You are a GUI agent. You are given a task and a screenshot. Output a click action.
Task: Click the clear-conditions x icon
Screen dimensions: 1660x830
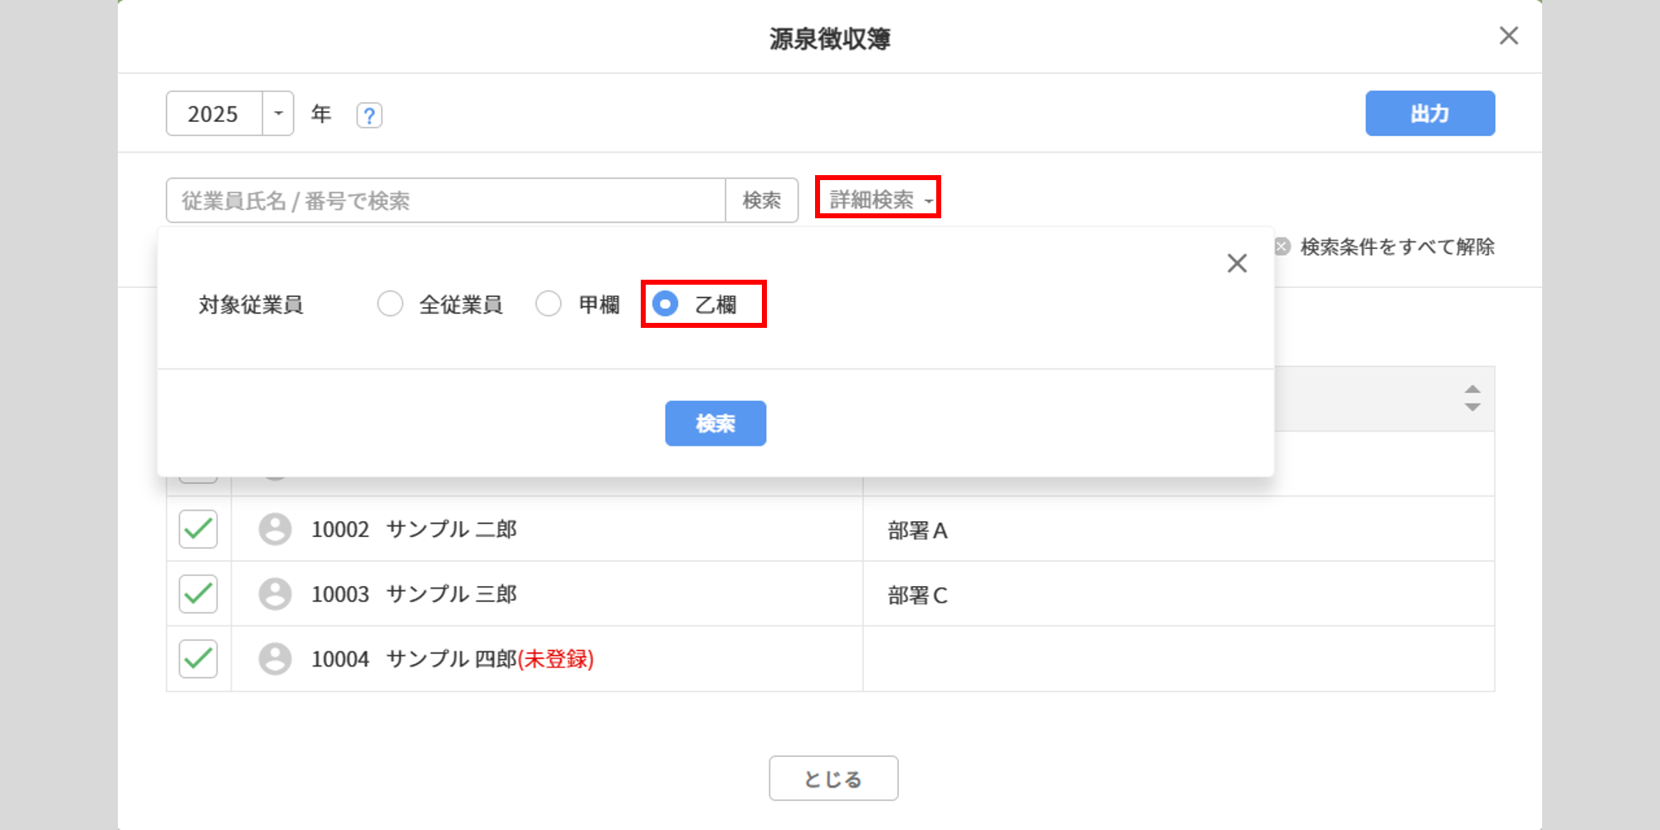tap(1282, 247)
